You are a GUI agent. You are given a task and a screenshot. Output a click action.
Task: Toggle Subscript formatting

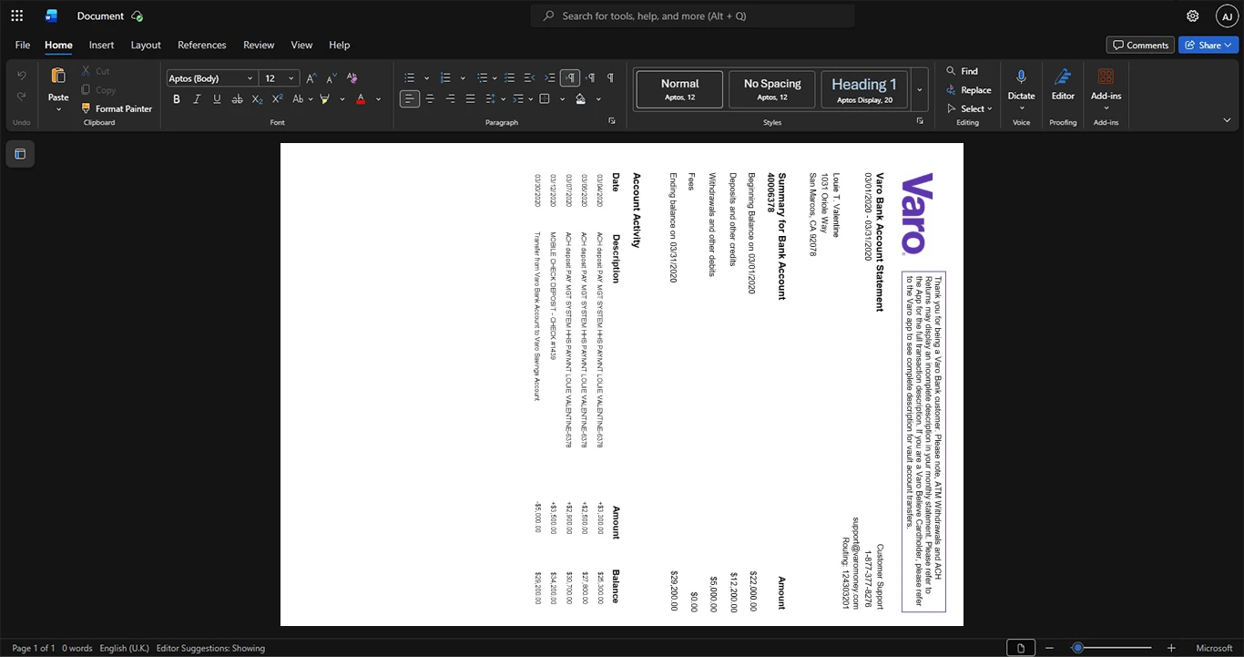pyautogui.click(x=257, y=98)
